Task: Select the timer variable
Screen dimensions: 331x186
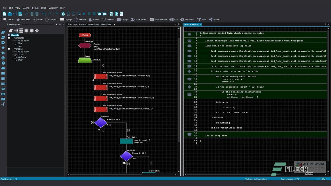Action: click(x=20, y=60)
